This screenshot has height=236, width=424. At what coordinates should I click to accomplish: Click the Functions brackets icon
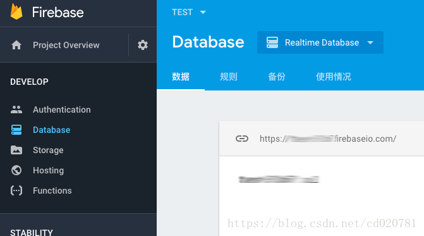[16, 190]
